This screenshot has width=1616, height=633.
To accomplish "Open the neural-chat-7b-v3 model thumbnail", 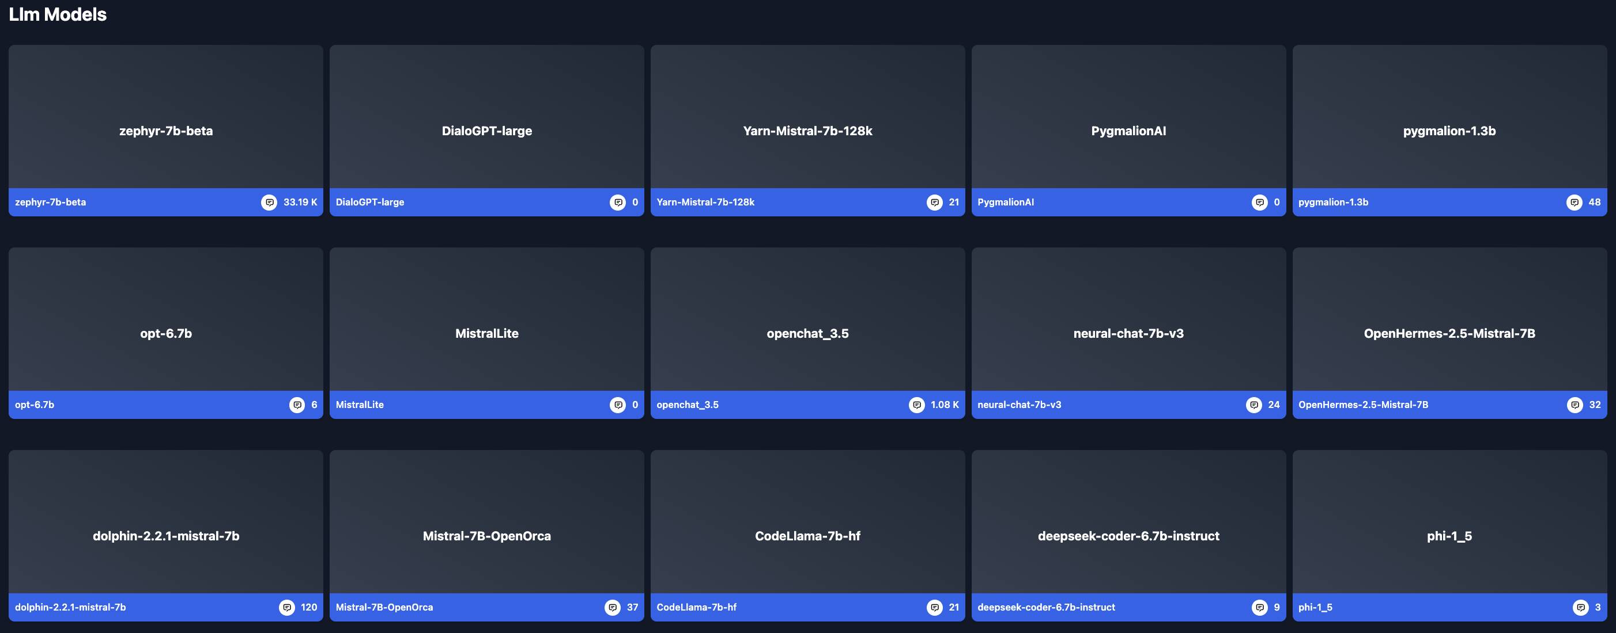I will click(1128, 319).
